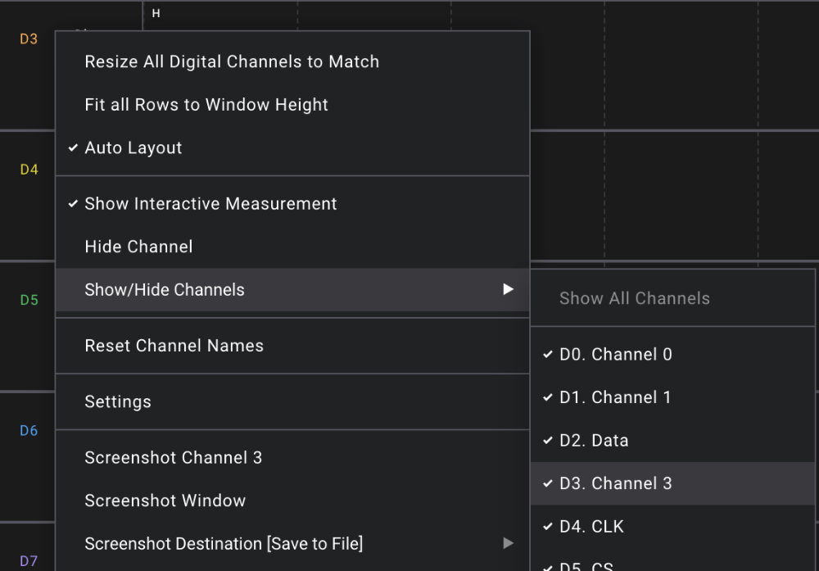Viewport: 819px width, 571px height.
Task: Click the H timing marker at the top
Action: point(155,13)
